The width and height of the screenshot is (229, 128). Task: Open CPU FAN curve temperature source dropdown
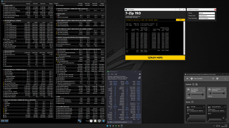pos(196,111)
